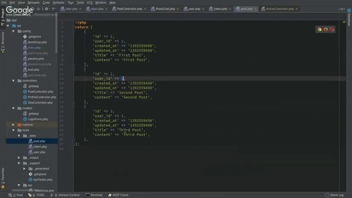Screen dimensions: 352x198
Task: Open the Version Control tool window
Action: point(65,195)
